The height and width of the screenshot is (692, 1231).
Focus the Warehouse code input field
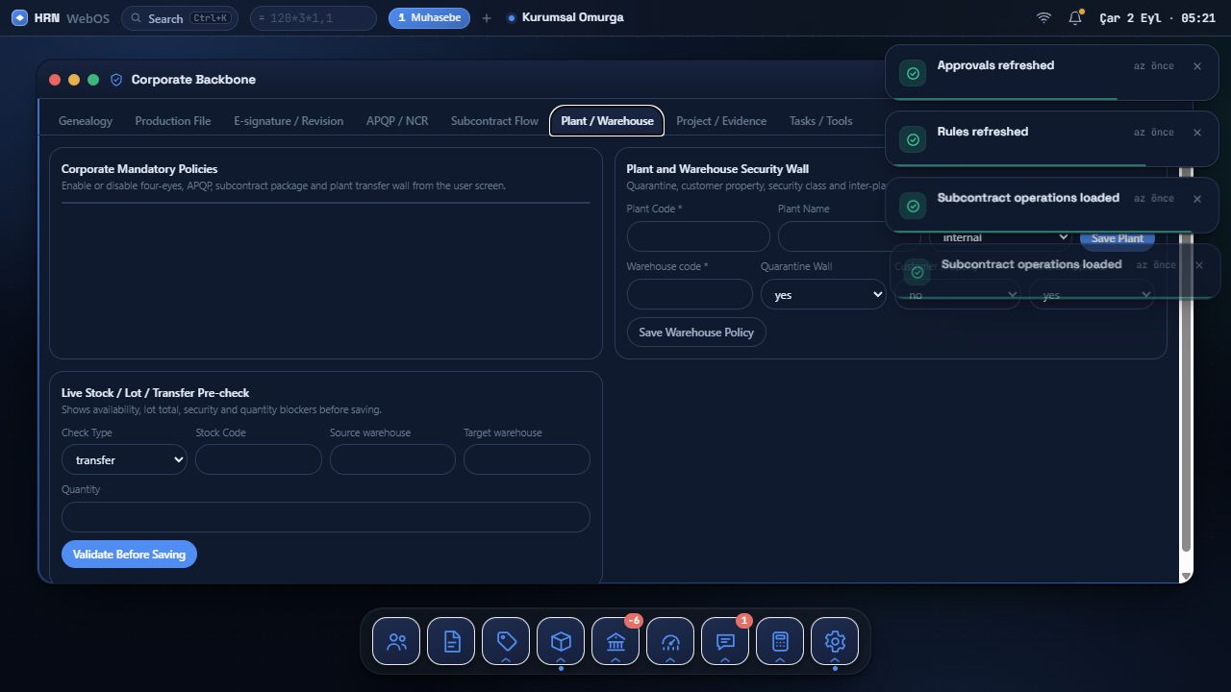(x=690, y=294)
